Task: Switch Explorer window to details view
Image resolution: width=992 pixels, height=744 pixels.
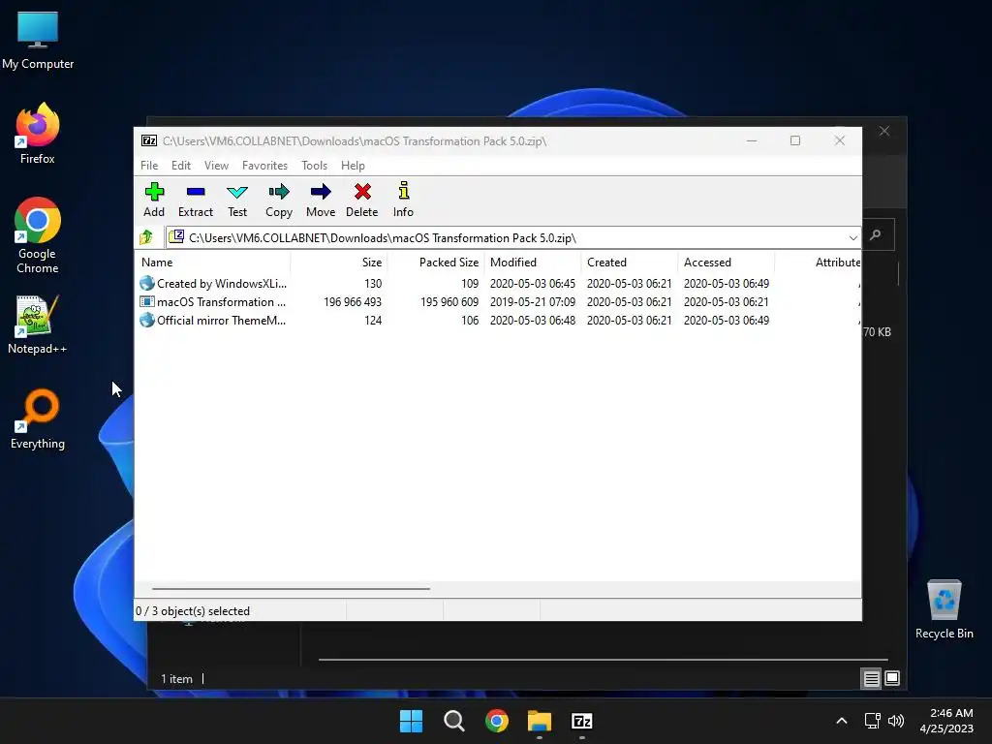Action: tap(871, 679)
